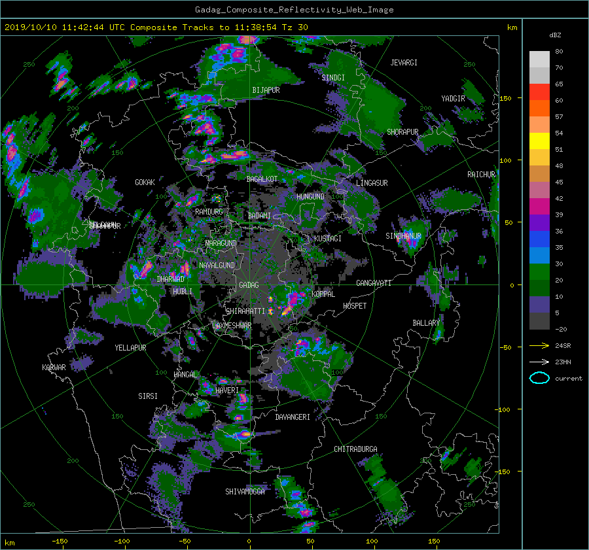589x550 pixels.
Task: Click the SINDGI label on map
Action: point(333,78)
